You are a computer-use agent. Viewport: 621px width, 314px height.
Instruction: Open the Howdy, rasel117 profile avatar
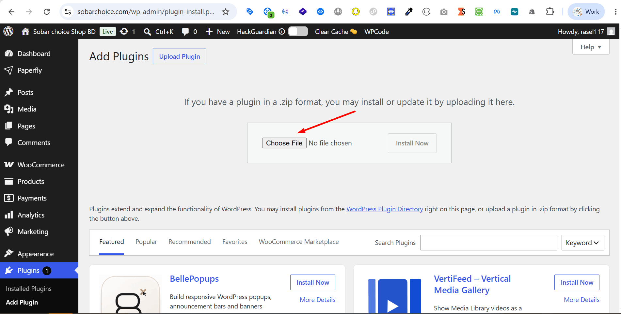(611, 31)
